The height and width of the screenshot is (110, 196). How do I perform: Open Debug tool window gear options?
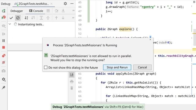65,4
